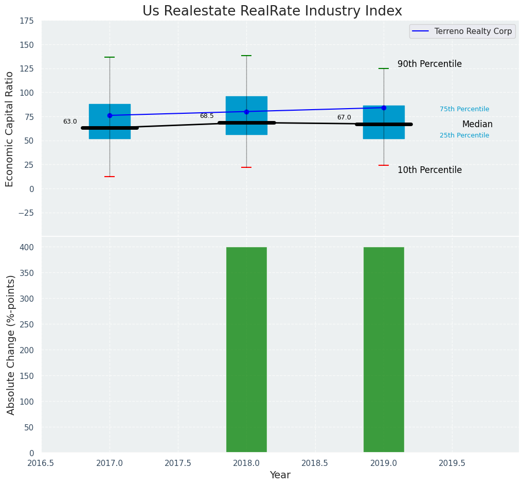The height and width of the screenshot is (485, 524).
Task: Click the blue 2017 Terreno data point
Action: (110, 115)
